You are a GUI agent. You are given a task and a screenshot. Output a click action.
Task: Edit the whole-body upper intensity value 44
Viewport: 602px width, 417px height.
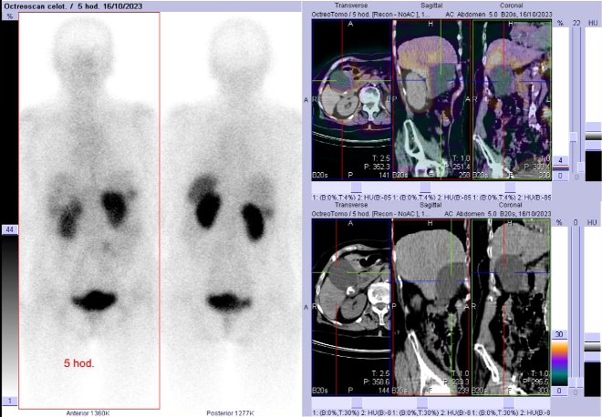pyautogui.click(x=10, y=229)
